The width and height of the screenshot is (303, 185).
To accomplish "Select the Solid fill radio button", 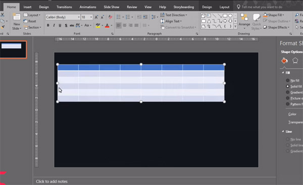I will pos(287,86).
